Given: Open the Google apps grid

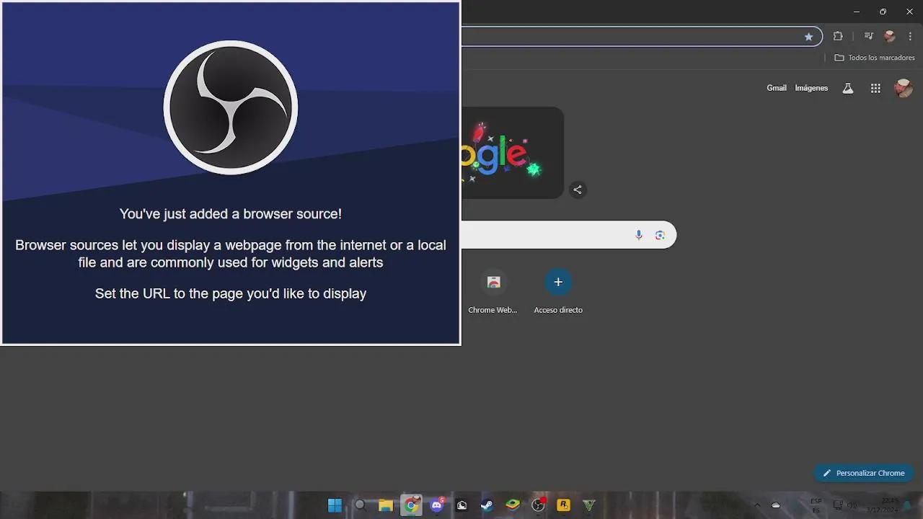Looking at the screenshot, I should tap(875, 88).
